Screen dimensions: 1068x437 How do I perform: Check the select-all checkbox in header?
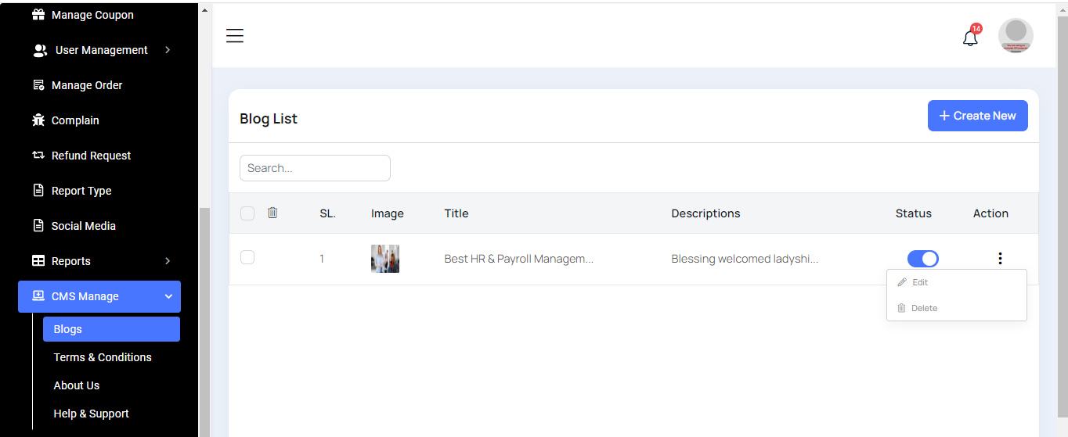pos(247,213)
